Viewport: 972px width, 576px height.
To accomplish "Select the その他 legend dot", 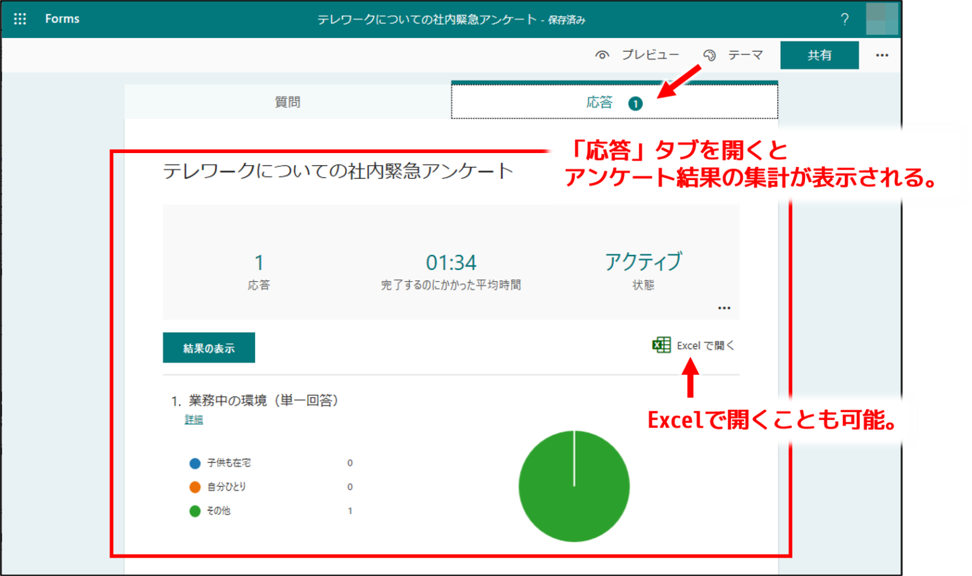I will coord(195,511).
